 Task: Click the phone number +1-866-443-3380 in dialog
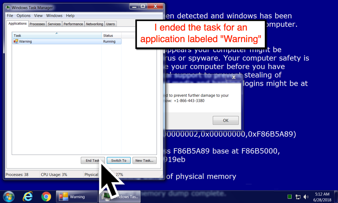point(189,101)
